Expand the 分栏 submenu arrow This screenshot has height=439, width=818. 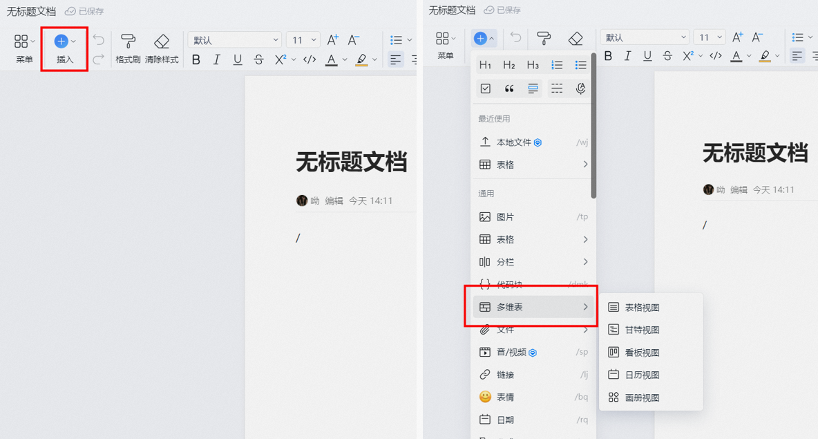click(x=585, y=262)
